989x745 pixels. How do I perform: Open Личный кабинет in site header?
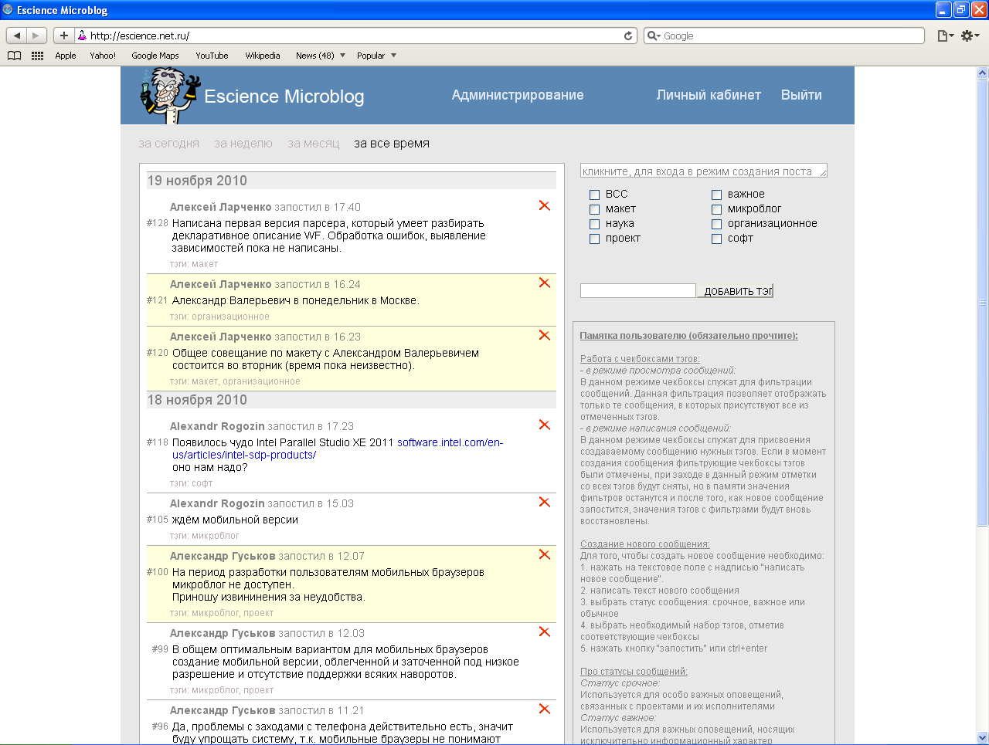709,95
